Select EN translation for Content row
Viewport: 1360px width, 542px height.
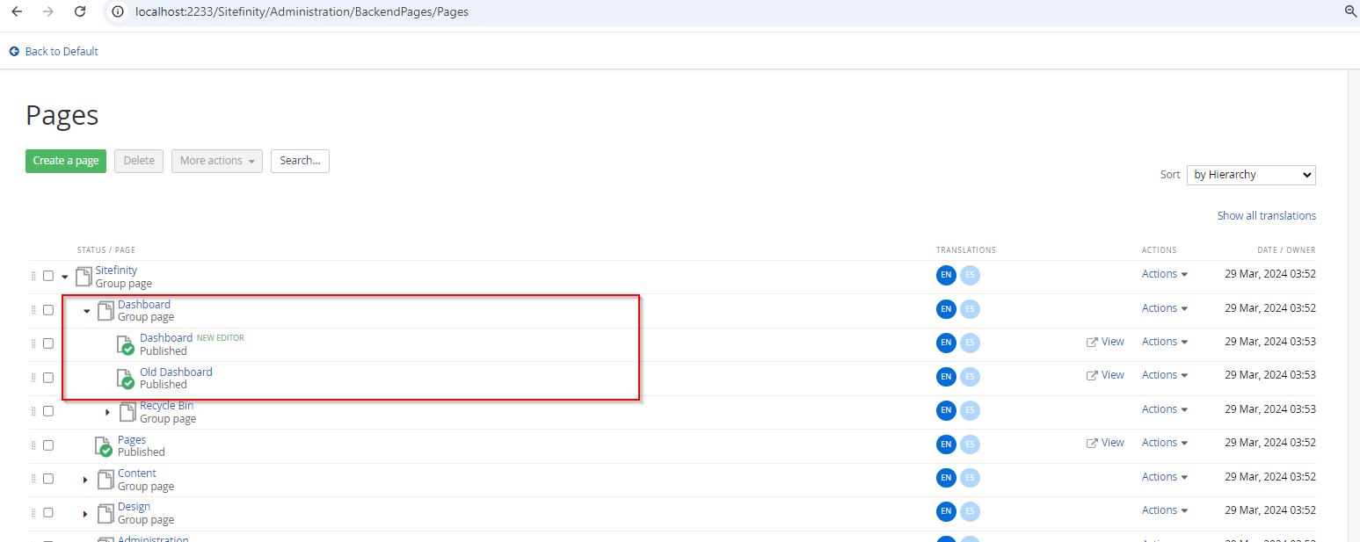[946, 478]
